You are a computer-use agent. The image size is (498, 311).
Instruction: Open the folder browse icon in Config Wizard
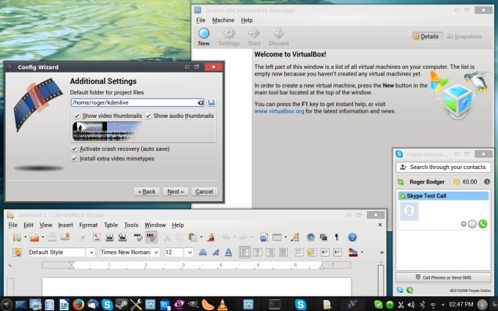click(212, 102)
